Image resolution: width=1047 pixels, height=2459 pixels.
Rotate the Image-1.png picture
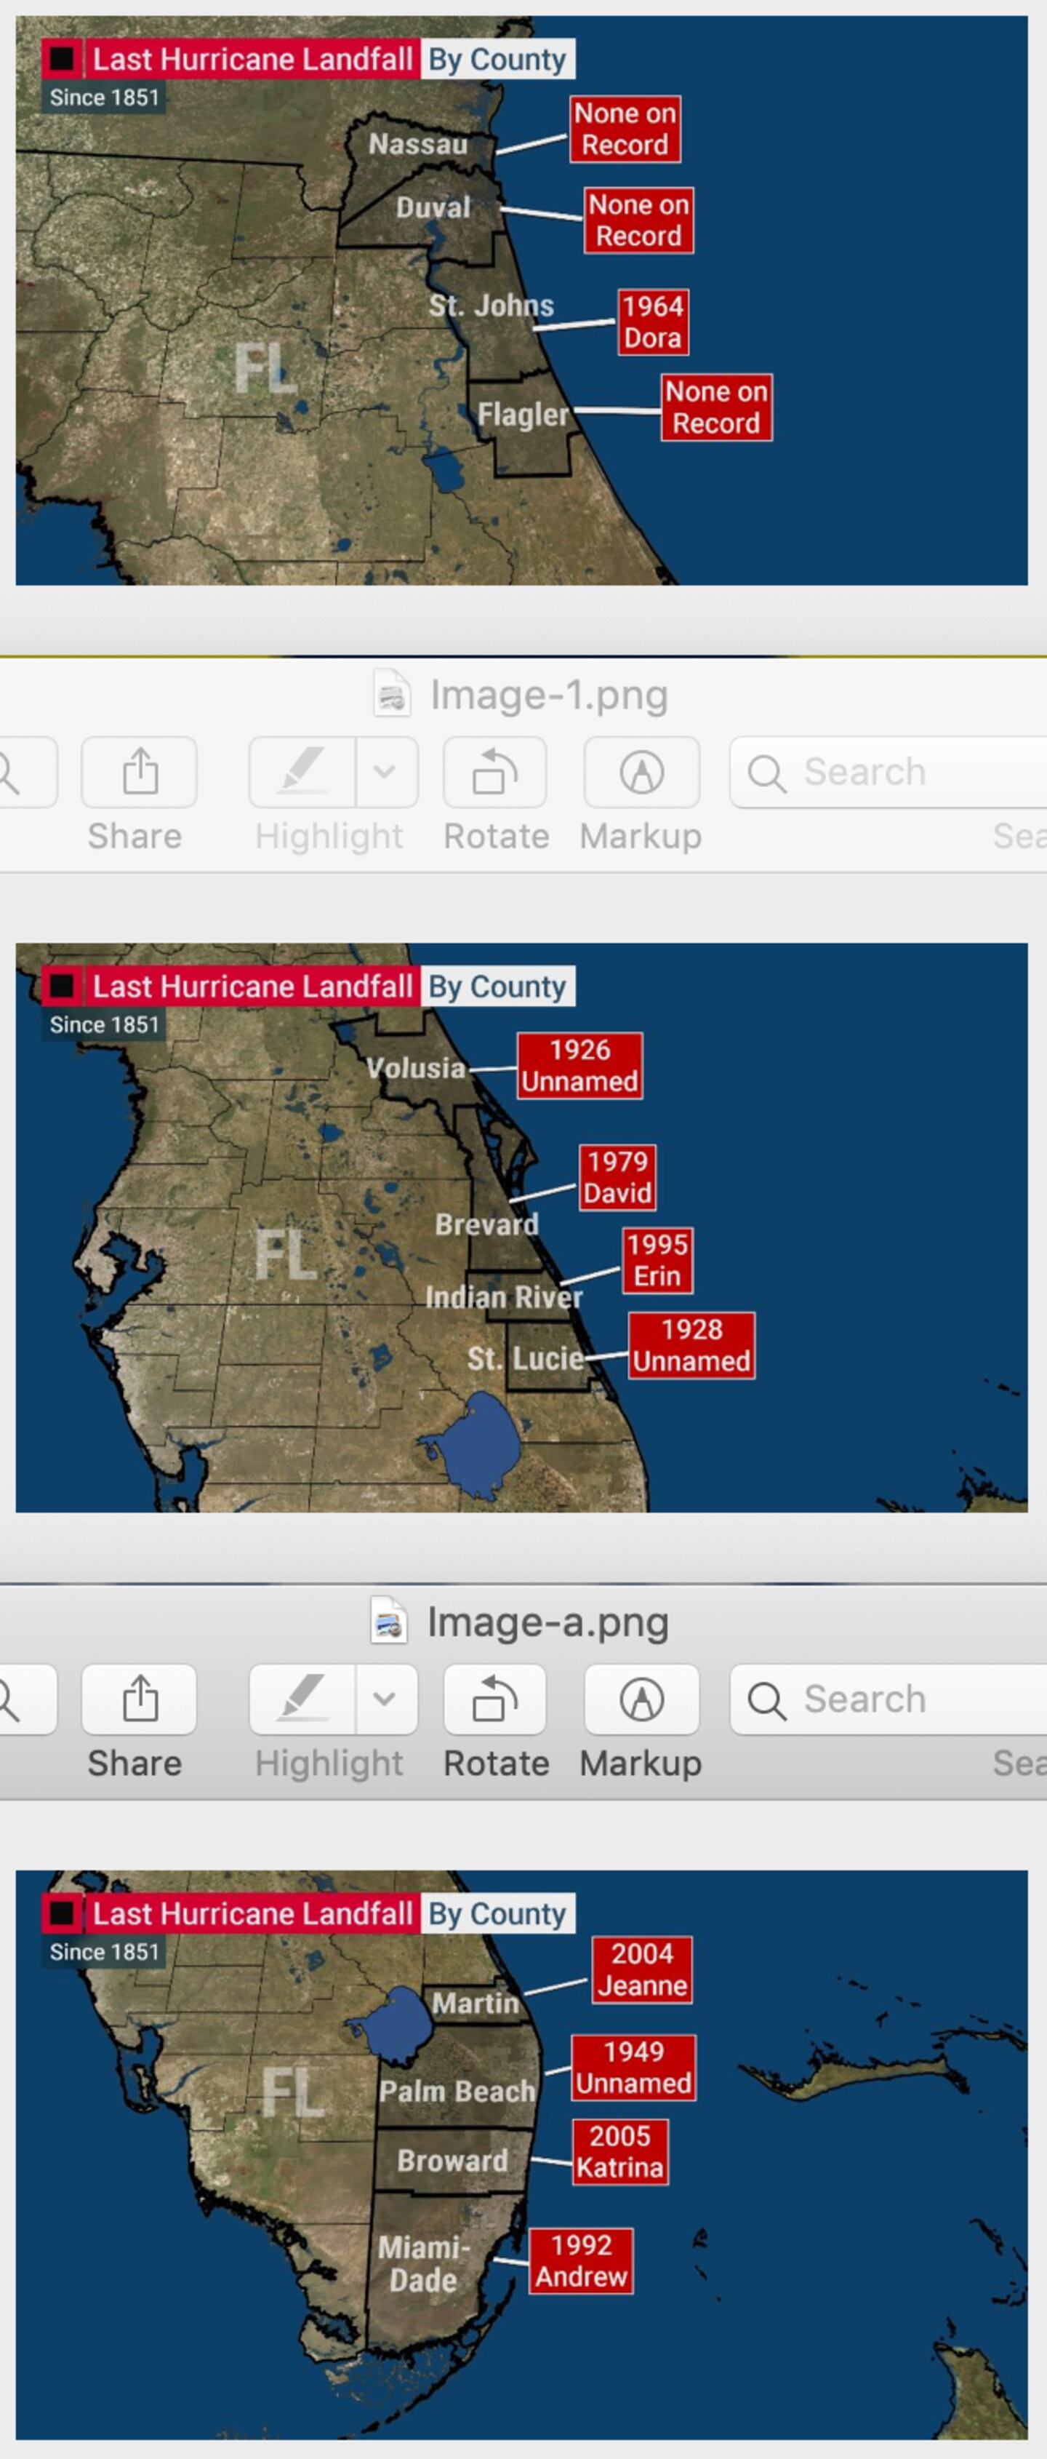(x=494, y=771)
